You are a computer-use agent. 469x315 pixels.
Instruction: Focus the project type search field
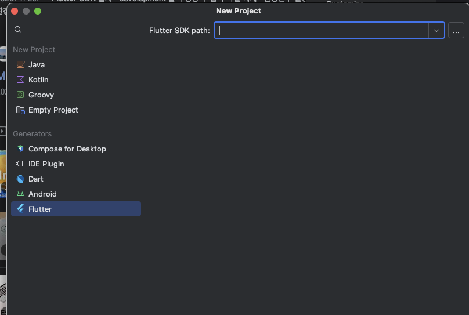[76, 30]
